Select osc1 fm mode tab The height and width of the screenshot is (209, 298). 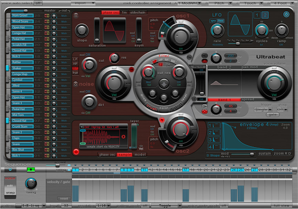pyautogui.click(x=124, y=13)
